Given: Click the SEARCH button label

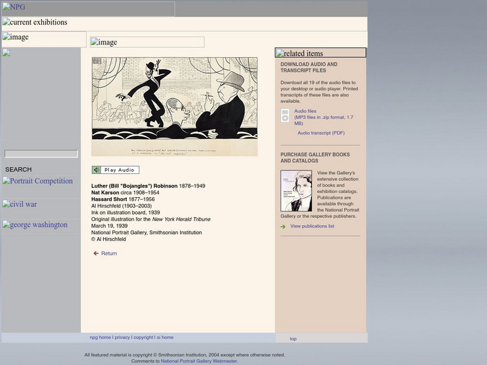Looking at the screenshot, I should coord(18,170).
